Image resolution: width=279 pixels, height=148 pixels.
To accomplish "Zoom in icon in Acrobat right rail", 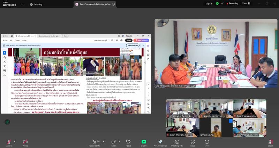I will coord(149,108).
